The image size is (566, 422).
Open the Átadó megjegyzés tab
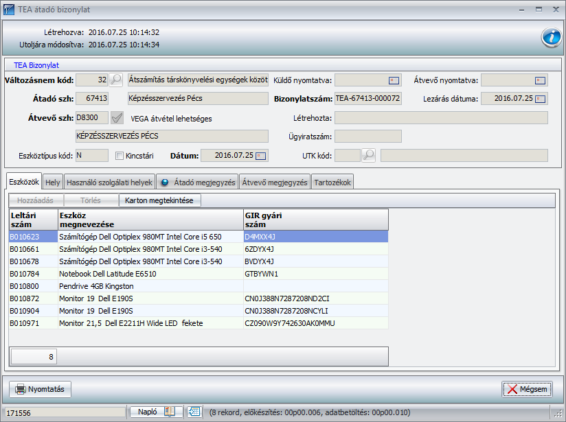(x=197, y=183)
